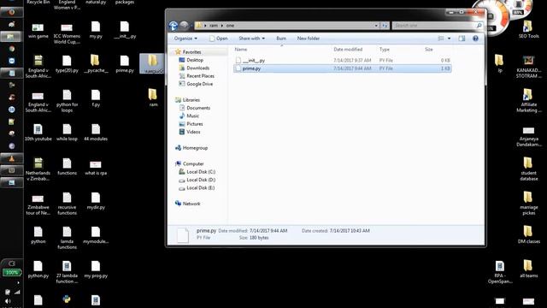547x308 pixels.
Task: Select the 'my prog.py' desktop file
Action: 96,269
